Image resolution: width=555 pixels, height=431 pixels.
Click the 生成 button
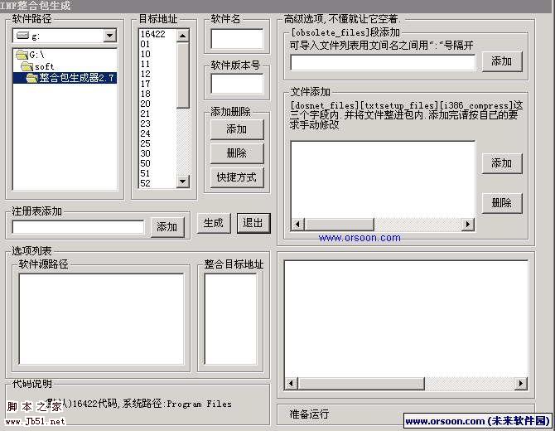tap(214, 223)
